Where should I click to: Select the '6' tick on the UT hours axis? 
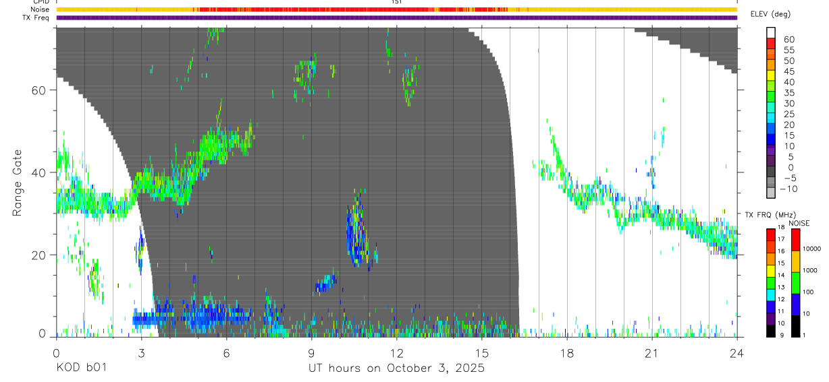[226, 353]
